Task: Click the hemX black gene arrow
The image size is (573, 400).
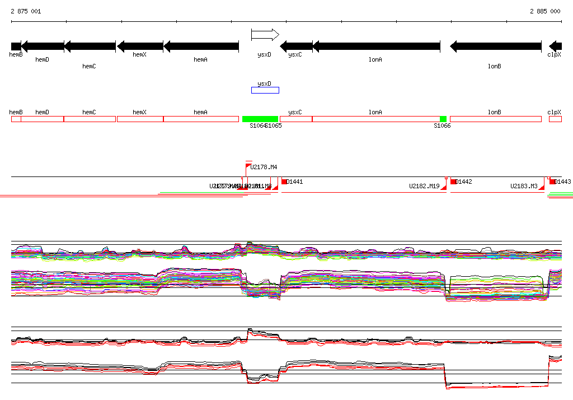Action: [140, 46]
